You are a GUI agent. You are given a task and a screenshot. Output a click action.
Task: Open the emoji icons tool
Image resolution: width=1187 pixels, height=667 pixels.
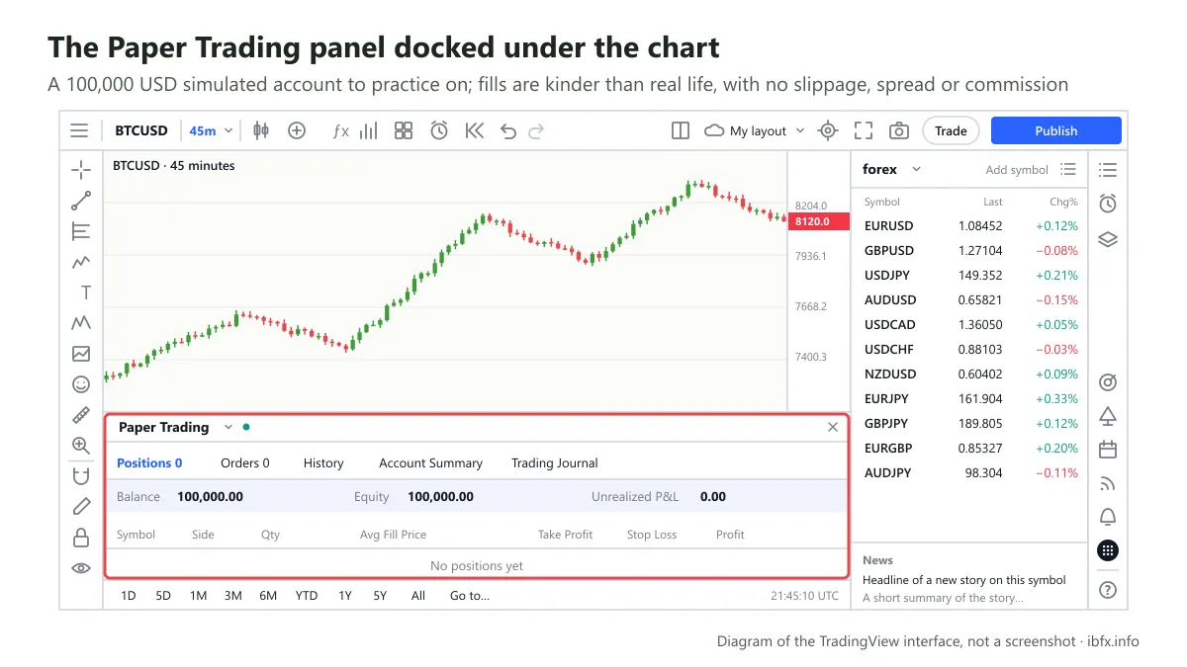(x=81, y=383)
